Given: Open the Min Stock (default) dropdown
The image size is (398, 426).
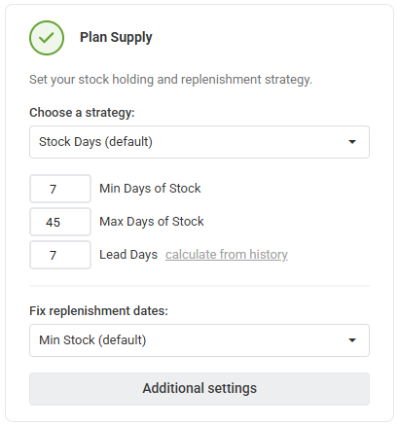Looking at the screenshot, I should click(x=199, y=340).
